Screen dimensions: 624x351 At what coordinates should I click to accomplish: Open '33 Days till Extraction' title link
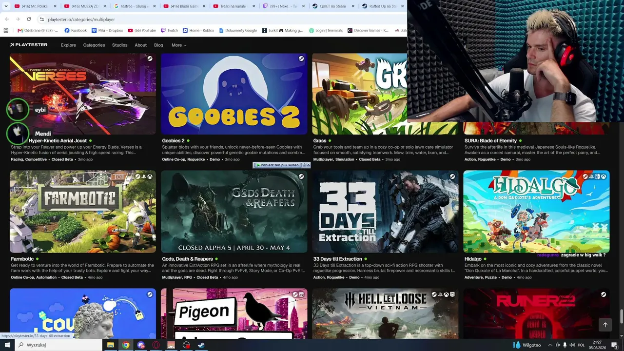pyautogui.click(x=337, y=259)
